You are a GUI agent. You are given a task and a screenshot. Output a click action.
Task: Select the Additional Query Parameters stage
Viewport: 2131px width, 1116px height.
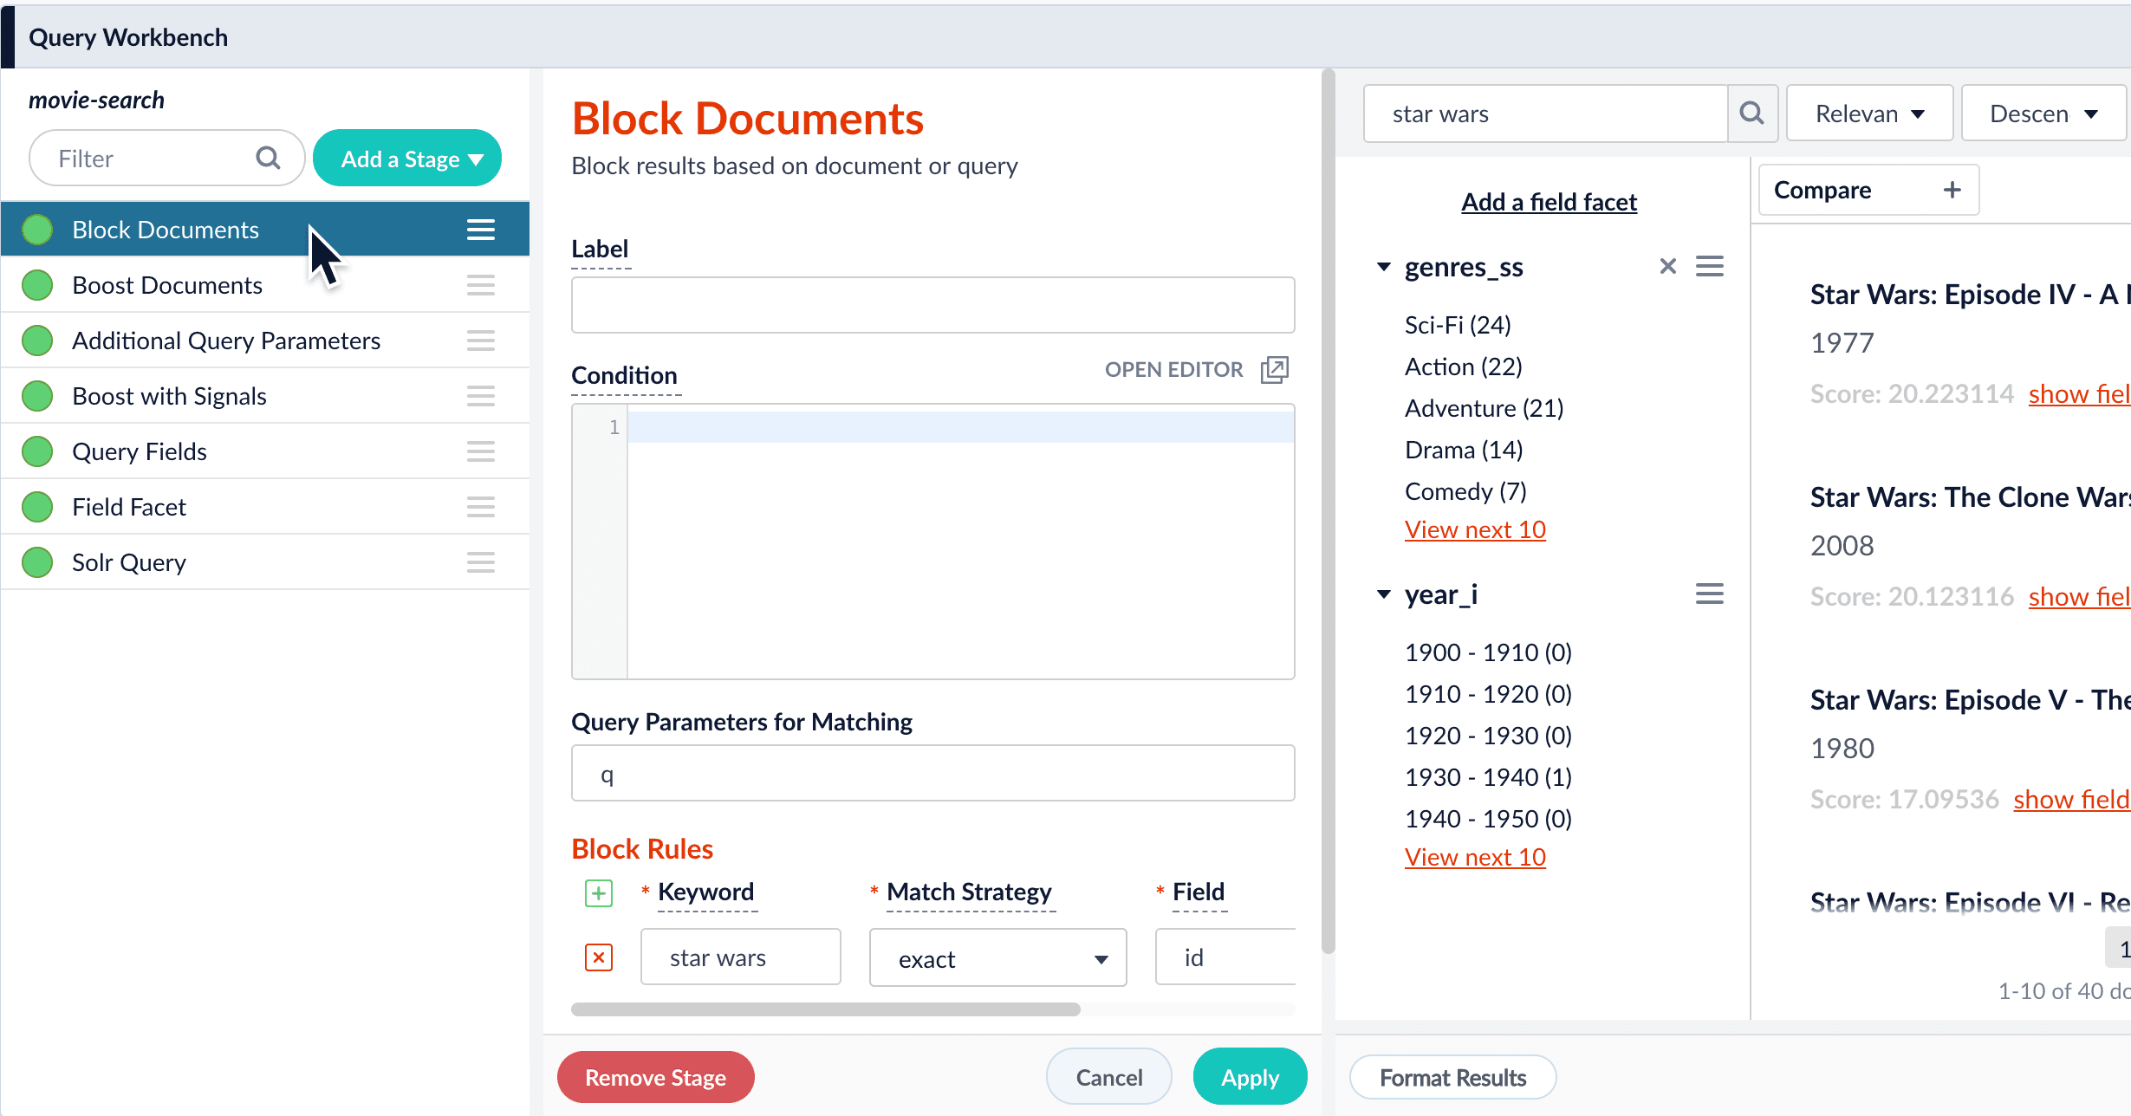(x=225, y=340)
